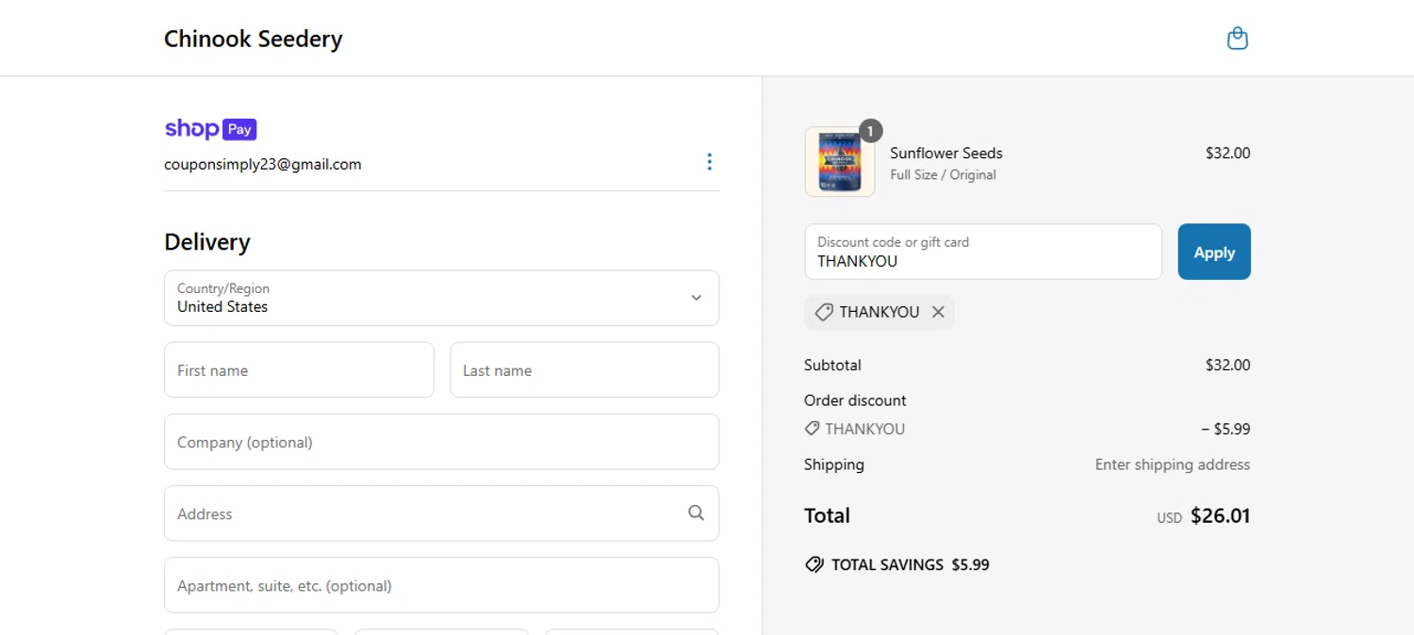Click the Delivery section heading
The height and width of the screenshot is (635, 1414).
click(x=207, y=242)
